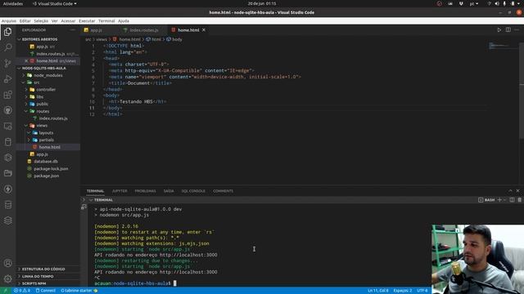
Task: Close the bottom panel
Action: click(x=518, y=190)
